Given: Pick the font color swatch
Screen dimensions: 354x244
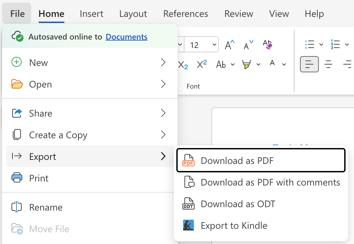Looking at the screenshot, I should [272, 64].
